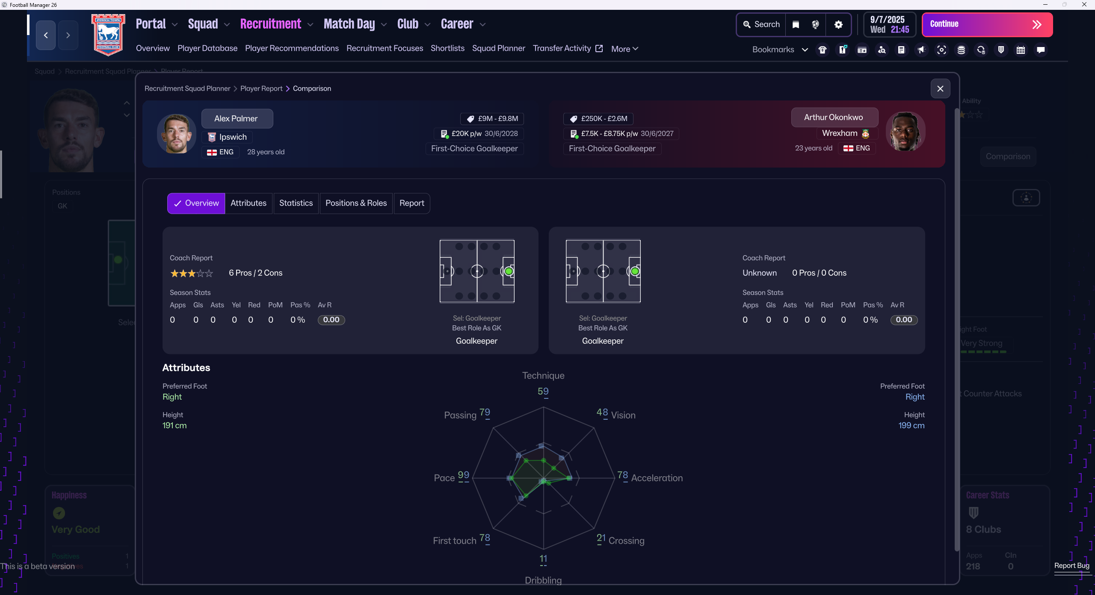Screen dimensions: 1095x595
Task: Click the date and time display
Action: 890,24
